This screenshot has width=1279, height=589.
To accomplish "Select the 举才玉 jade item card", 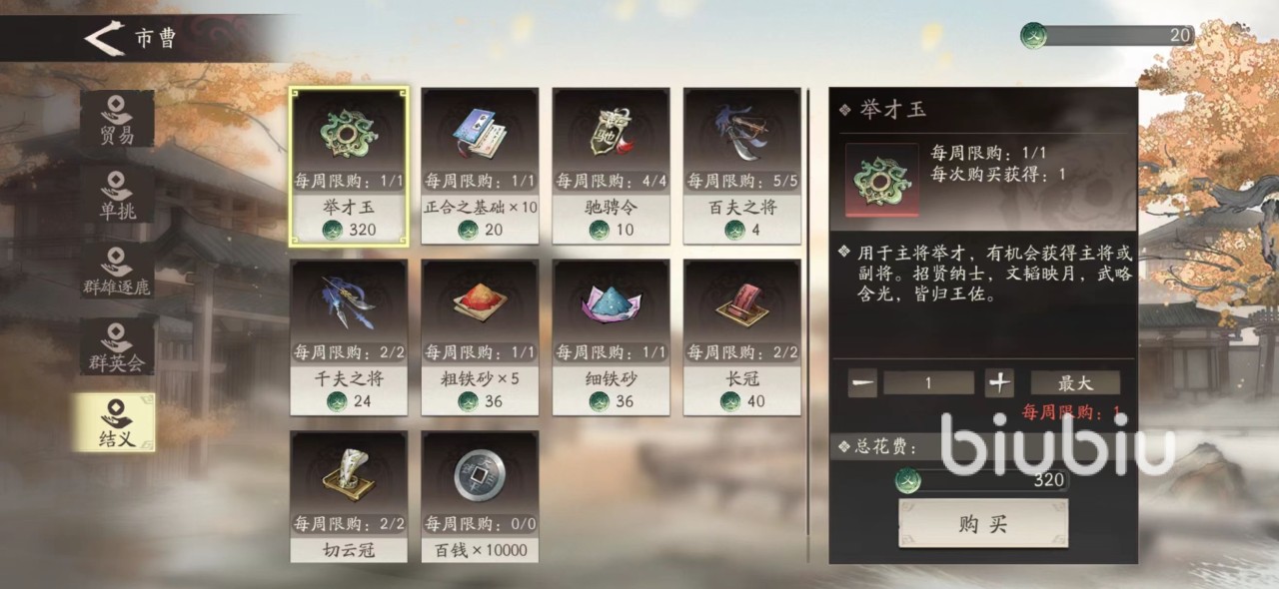I will coord(349,166).
